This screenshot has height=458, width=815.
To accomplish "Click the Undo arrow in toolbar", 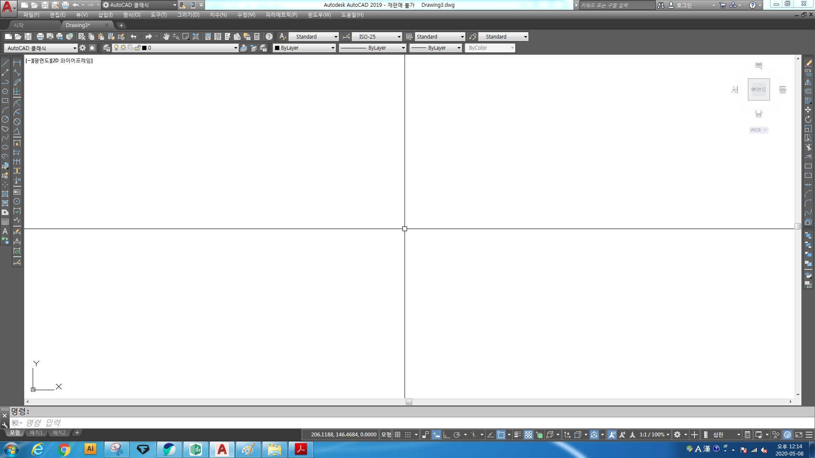I will tap(134, 37).
